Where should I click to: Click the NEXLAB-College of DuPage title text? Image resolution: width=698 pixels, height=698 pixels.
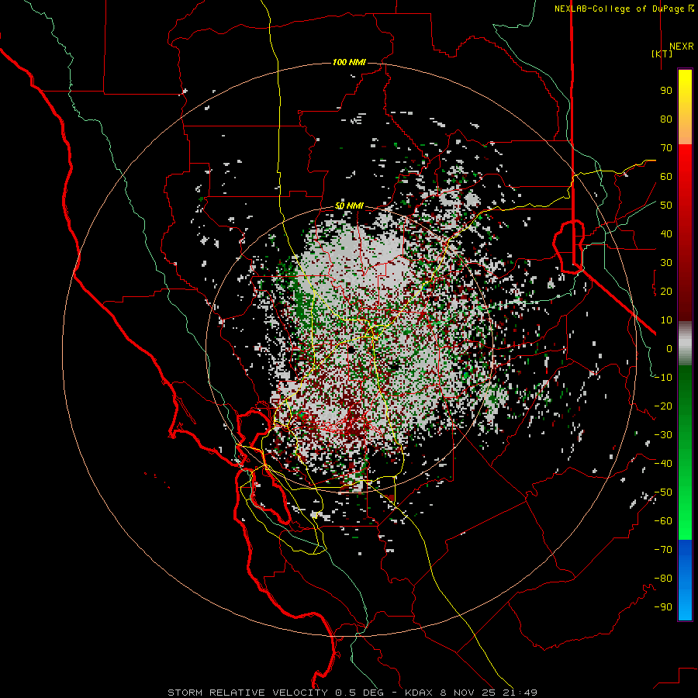tap(624, 9)
